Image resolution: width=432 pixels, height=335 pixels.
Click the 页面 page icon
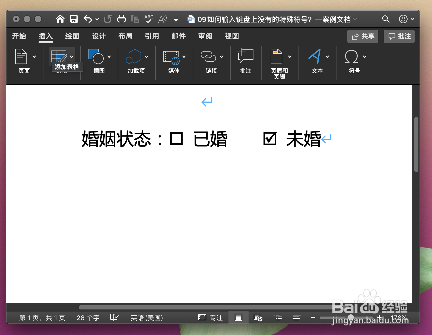click(21, 56)
